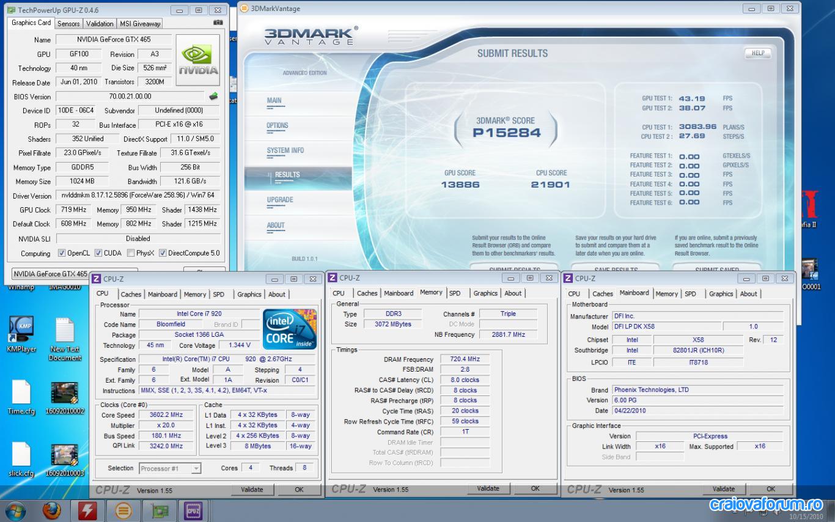Viewport: 835px width, 522px height.
Task: Open CPU tab in the CPU-Z Memory window
Action: coord(339,293)
